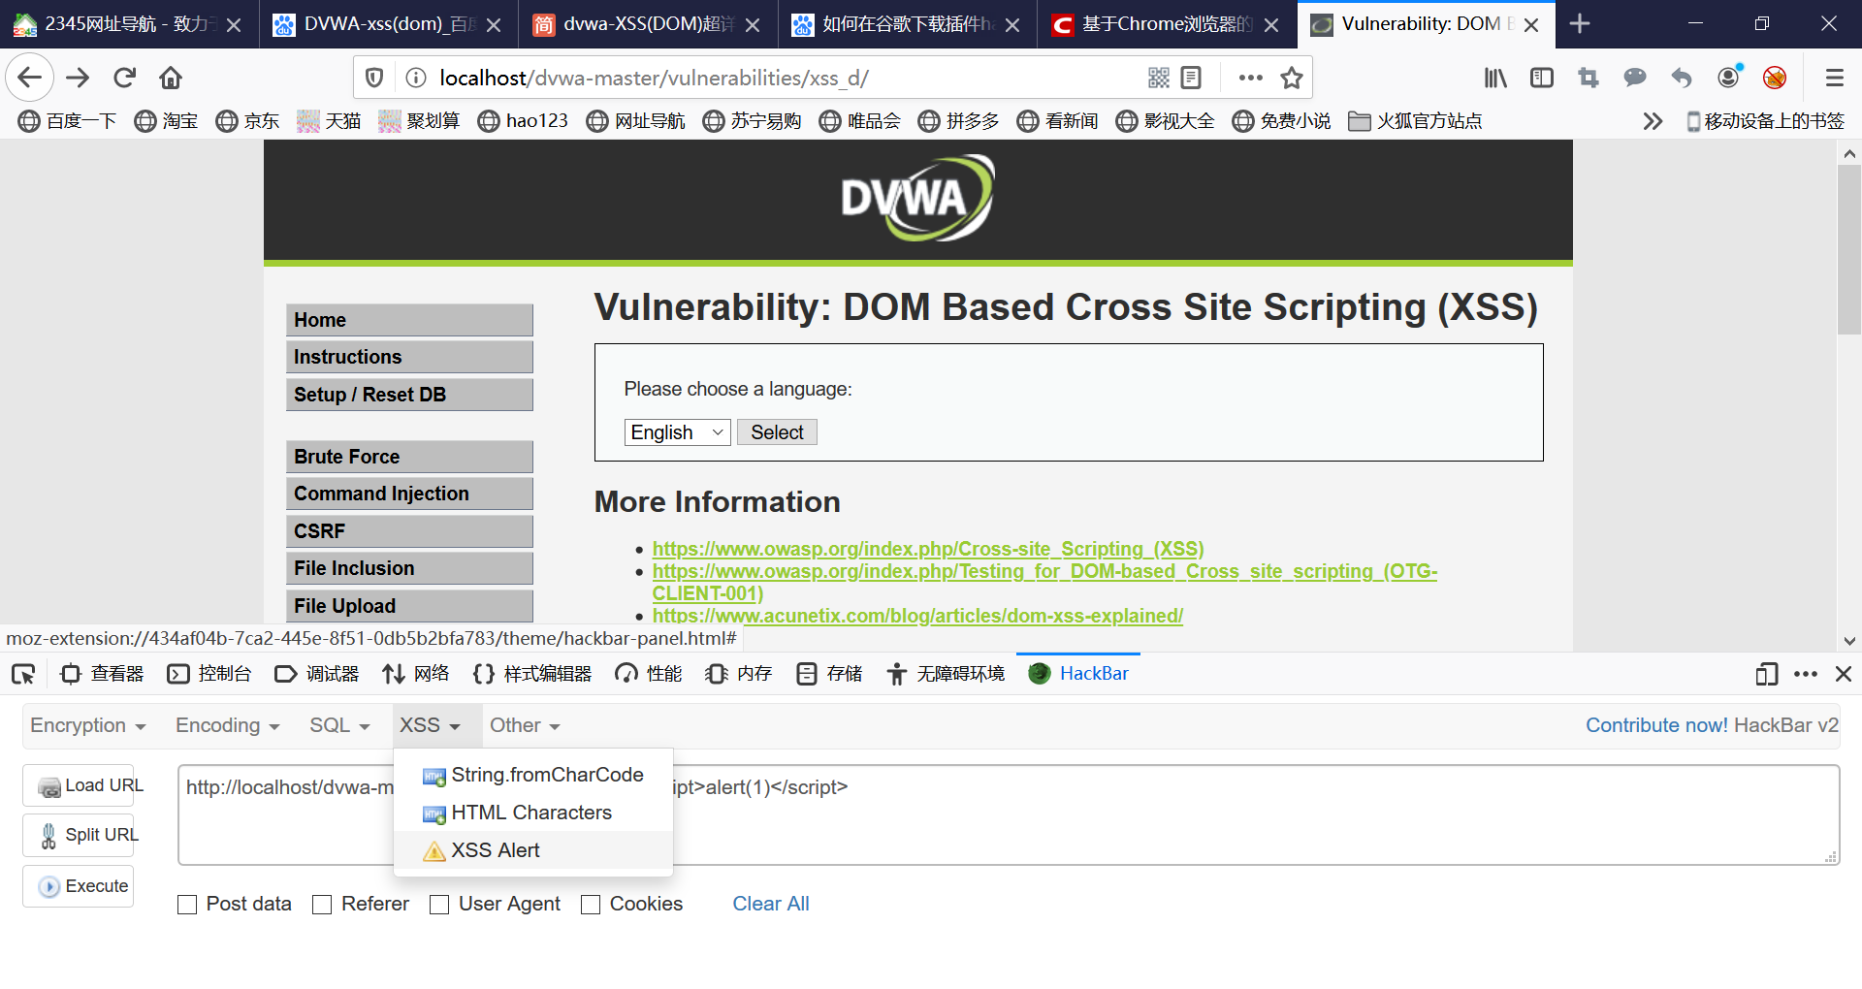Close the developer tools panel

pyautogui.click(x=1844, y=674)
